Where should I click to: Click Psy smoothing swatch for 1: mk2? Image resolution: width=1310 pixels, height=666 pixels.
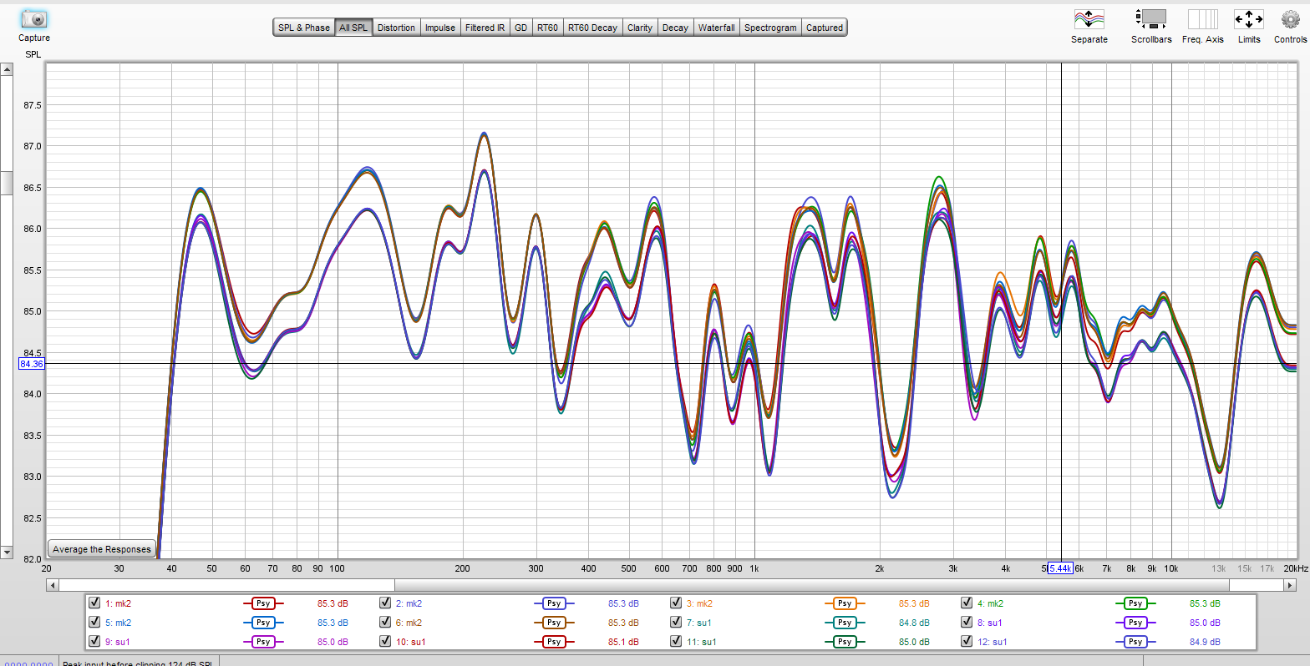(x=263, y=603)
